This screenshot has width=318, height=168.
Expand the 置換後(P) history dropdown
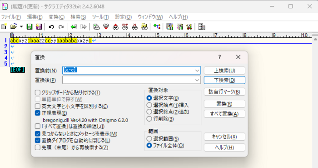coord(197,80)
